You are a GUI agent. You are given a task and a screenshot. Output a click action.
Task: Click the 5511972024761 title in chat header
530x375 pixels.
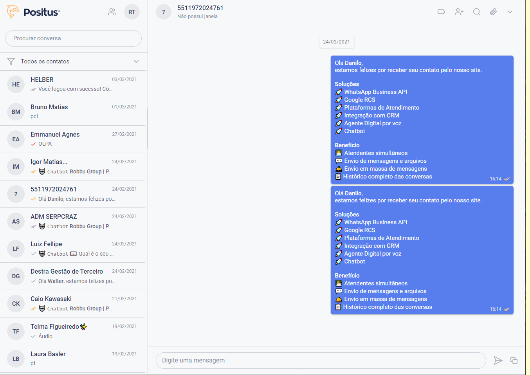pyautogui.click(x=200, y=8)
